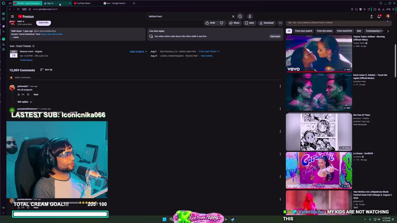Open the Windows Start menu
Viewport: 397px width, 223px height.
[164, 219]
